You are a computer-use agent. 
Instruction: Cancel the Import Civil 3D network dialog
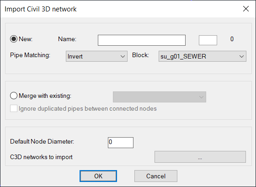pos(156,176)
